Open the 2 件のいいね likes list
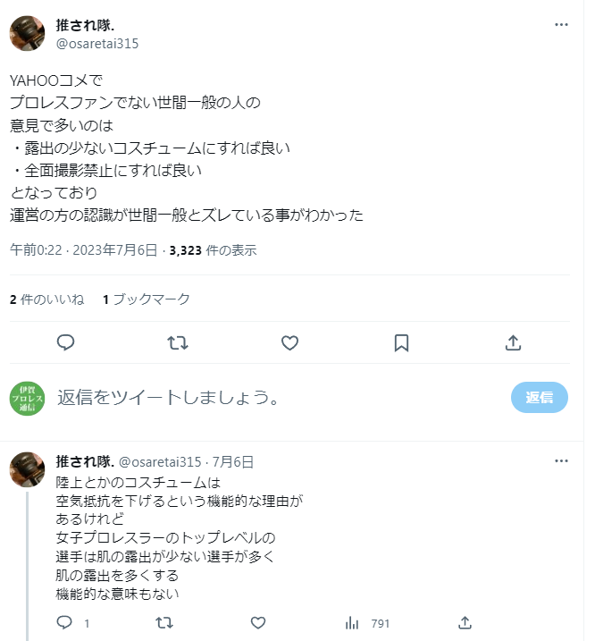The image size is (595, 641). click(47, 299)
